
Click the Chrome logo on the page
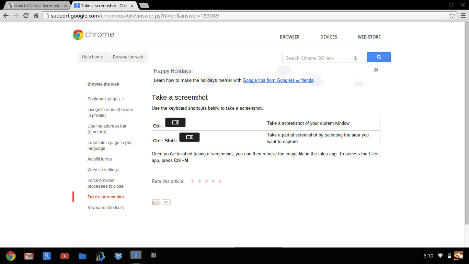click(x=93, y=34)
